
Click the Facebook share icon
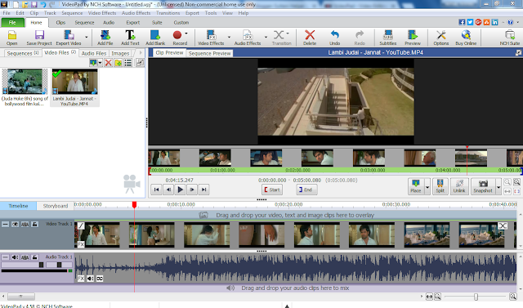tap(462, 22)
